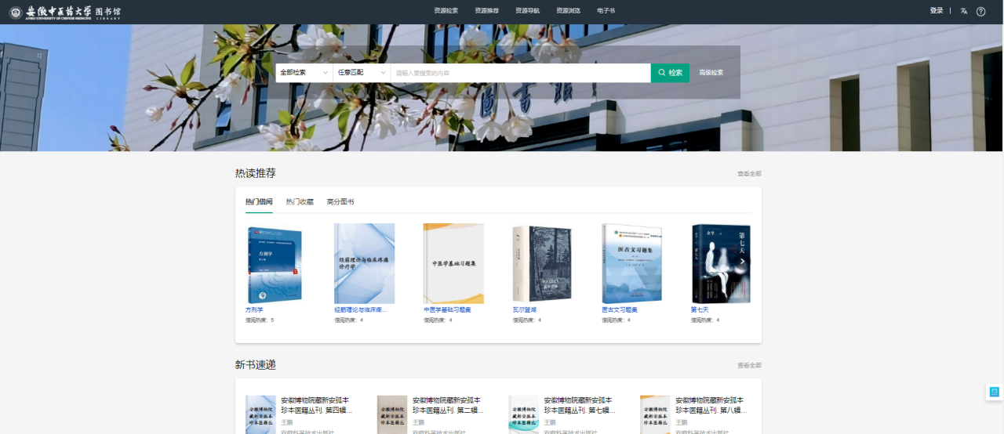Focus the search keyword input field

[521, 73]
